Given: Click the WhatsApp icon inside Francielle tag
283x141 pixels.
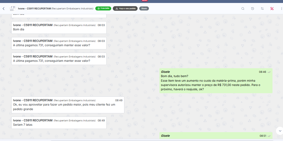Looking at the screenshot, I should [x=99, y=9].
